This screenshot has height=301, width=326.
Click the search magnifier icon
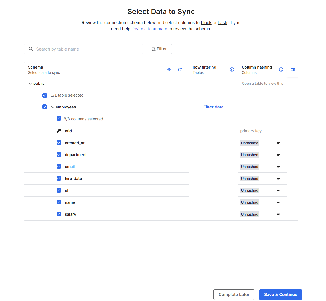click(x=31, y=49)
